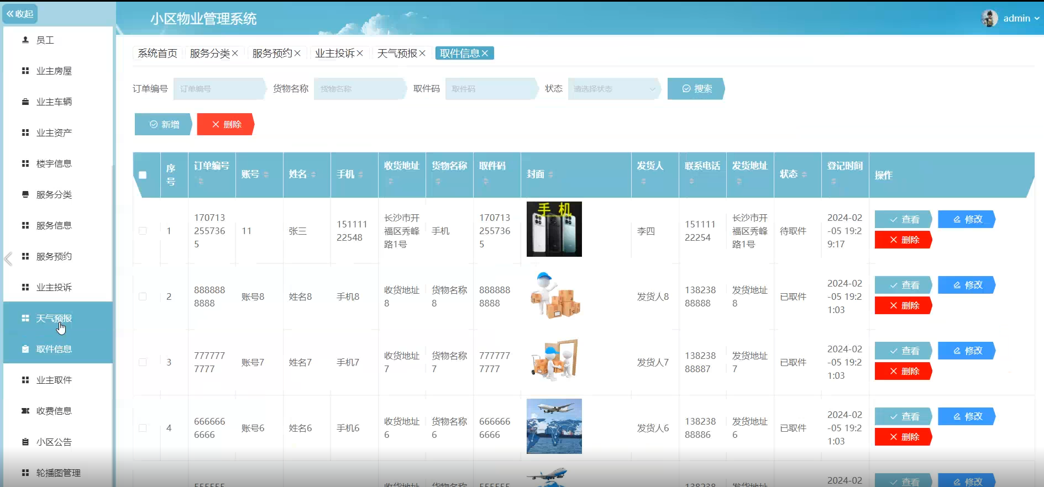The width and height of the screenshot is (1044, 487).
Task: Click the 待取件 status in row 1
Action: tap(793, 231)
